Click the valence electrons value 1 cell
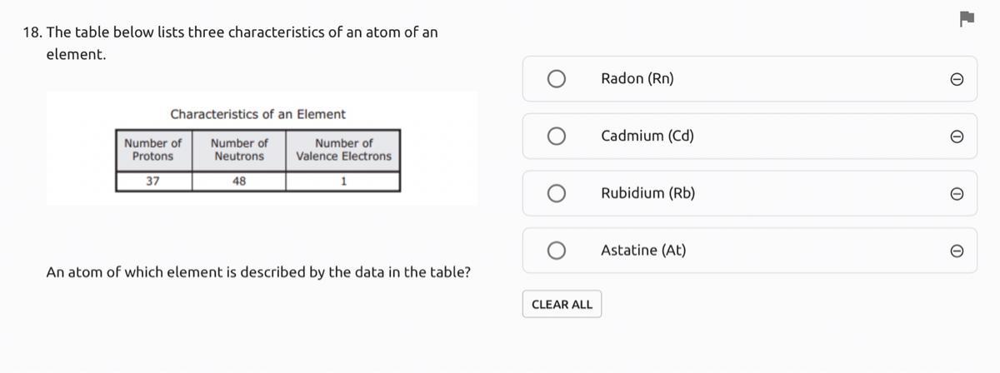1000x373 pixels. pyautogui.click(x=343, y=182)
